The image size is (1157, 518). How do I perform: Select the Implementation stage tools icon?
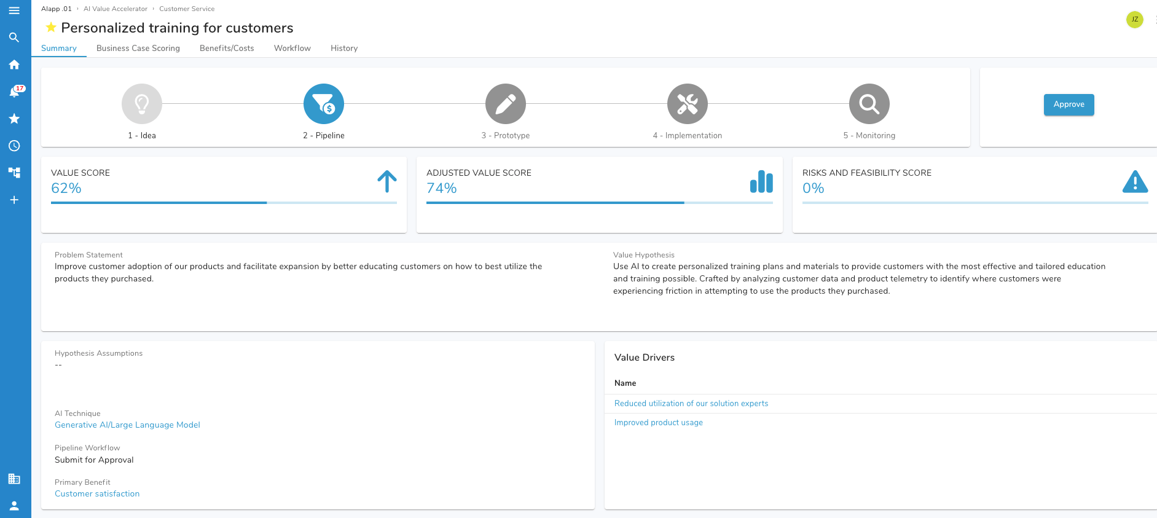click(687, 104)
